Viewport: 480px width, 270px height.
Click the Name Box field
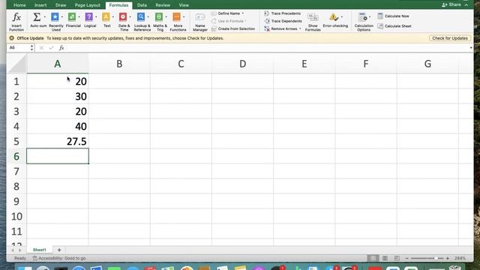[19, 48]
